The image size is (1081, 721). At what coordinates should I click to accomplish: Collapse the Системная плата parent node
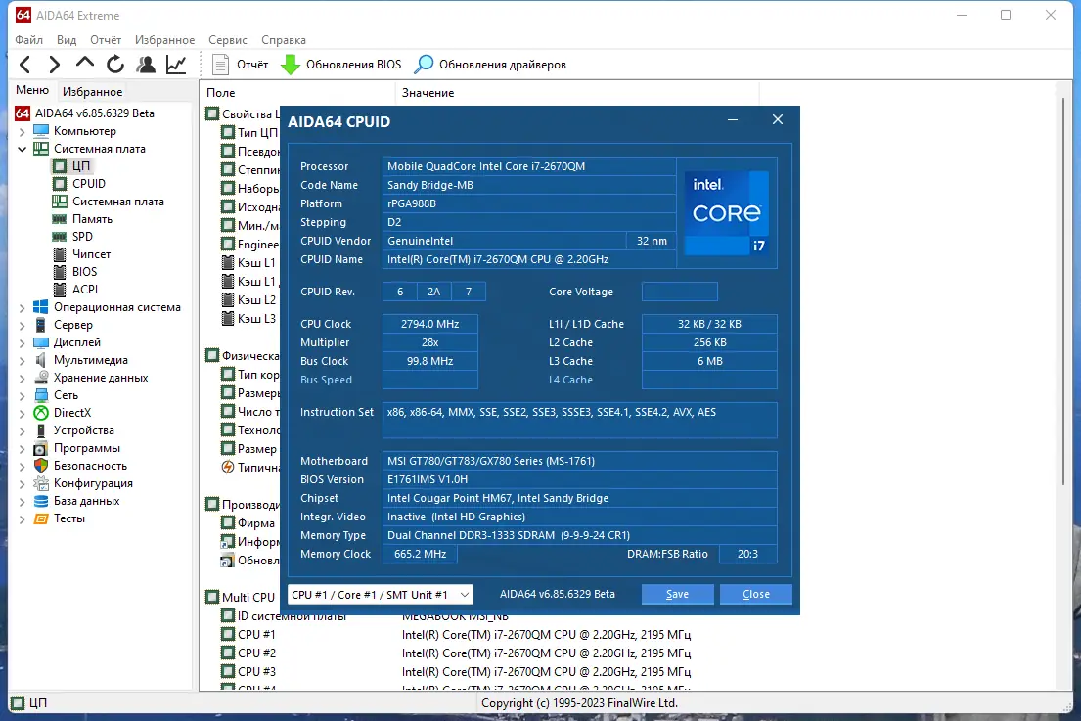pyautogui.click(x=23, y=149)
